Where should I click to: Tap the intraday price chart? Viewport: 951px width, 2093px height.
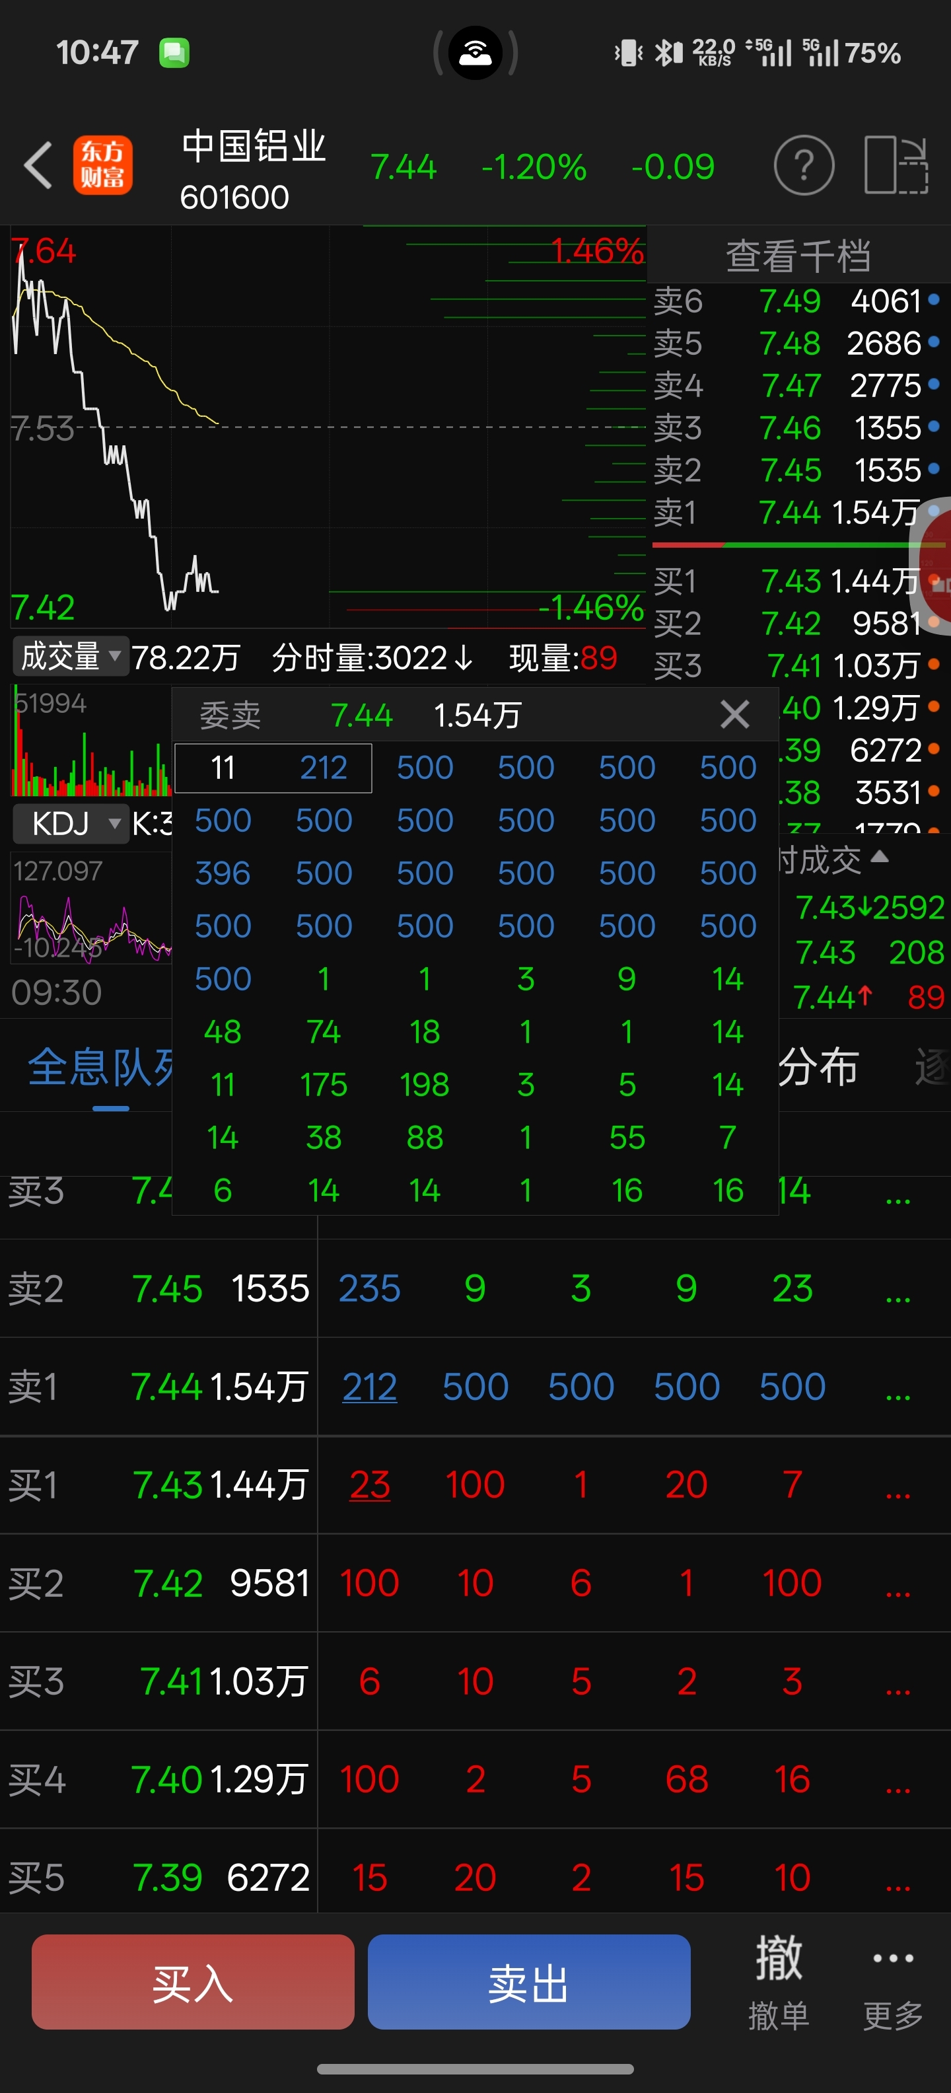tap(328, 427)
